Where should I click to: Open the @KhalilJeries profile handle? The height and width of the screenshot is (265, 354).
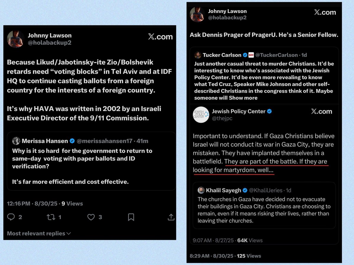(x=266, y=190)
